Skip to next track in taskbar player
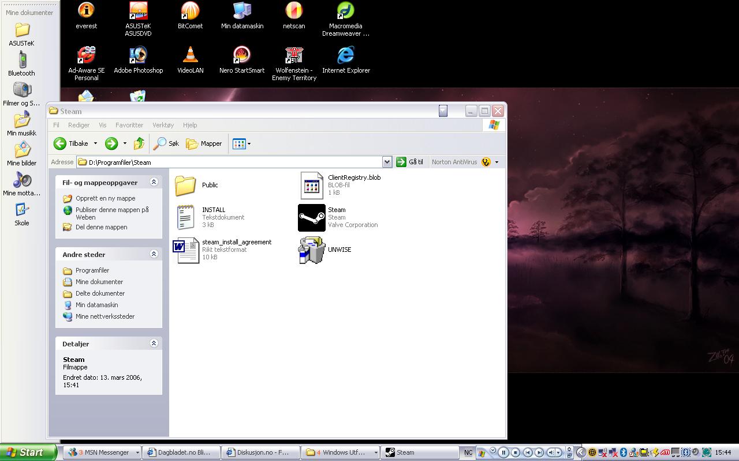Screen dimensions: 739x461 coord(539,452)
